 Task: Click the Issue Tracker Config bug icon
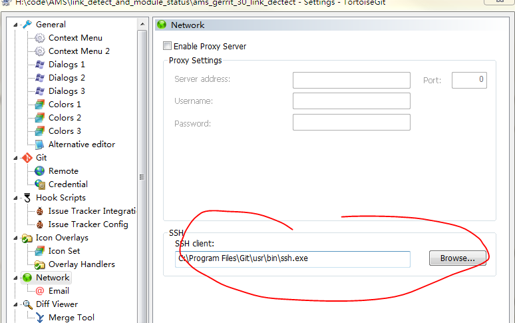(40, 224)
